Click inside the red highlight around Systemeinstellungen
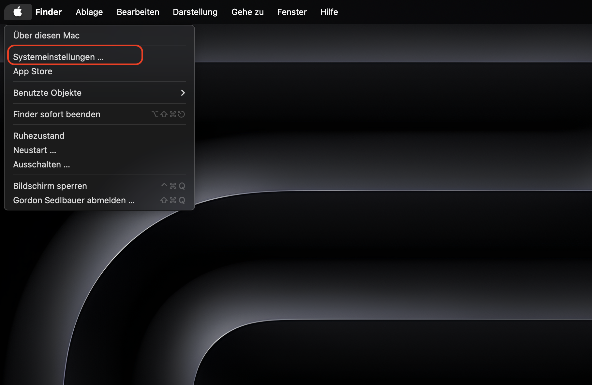This screenshot has width=592, height=385. point(58,56)
